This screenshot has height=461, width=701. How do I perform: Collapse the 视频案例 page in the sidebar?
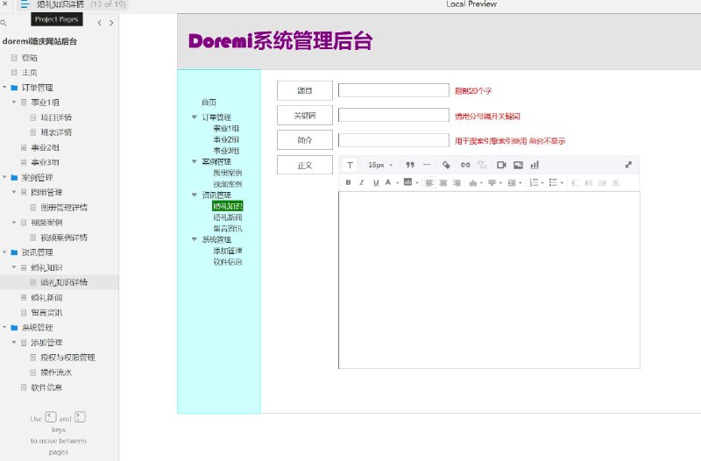[x=14, y=223]
